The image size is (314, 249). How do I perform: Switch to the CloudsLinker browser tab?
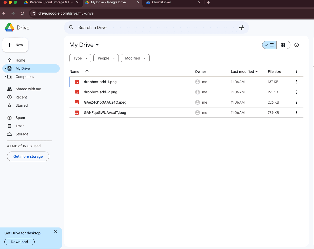point(173,2)
